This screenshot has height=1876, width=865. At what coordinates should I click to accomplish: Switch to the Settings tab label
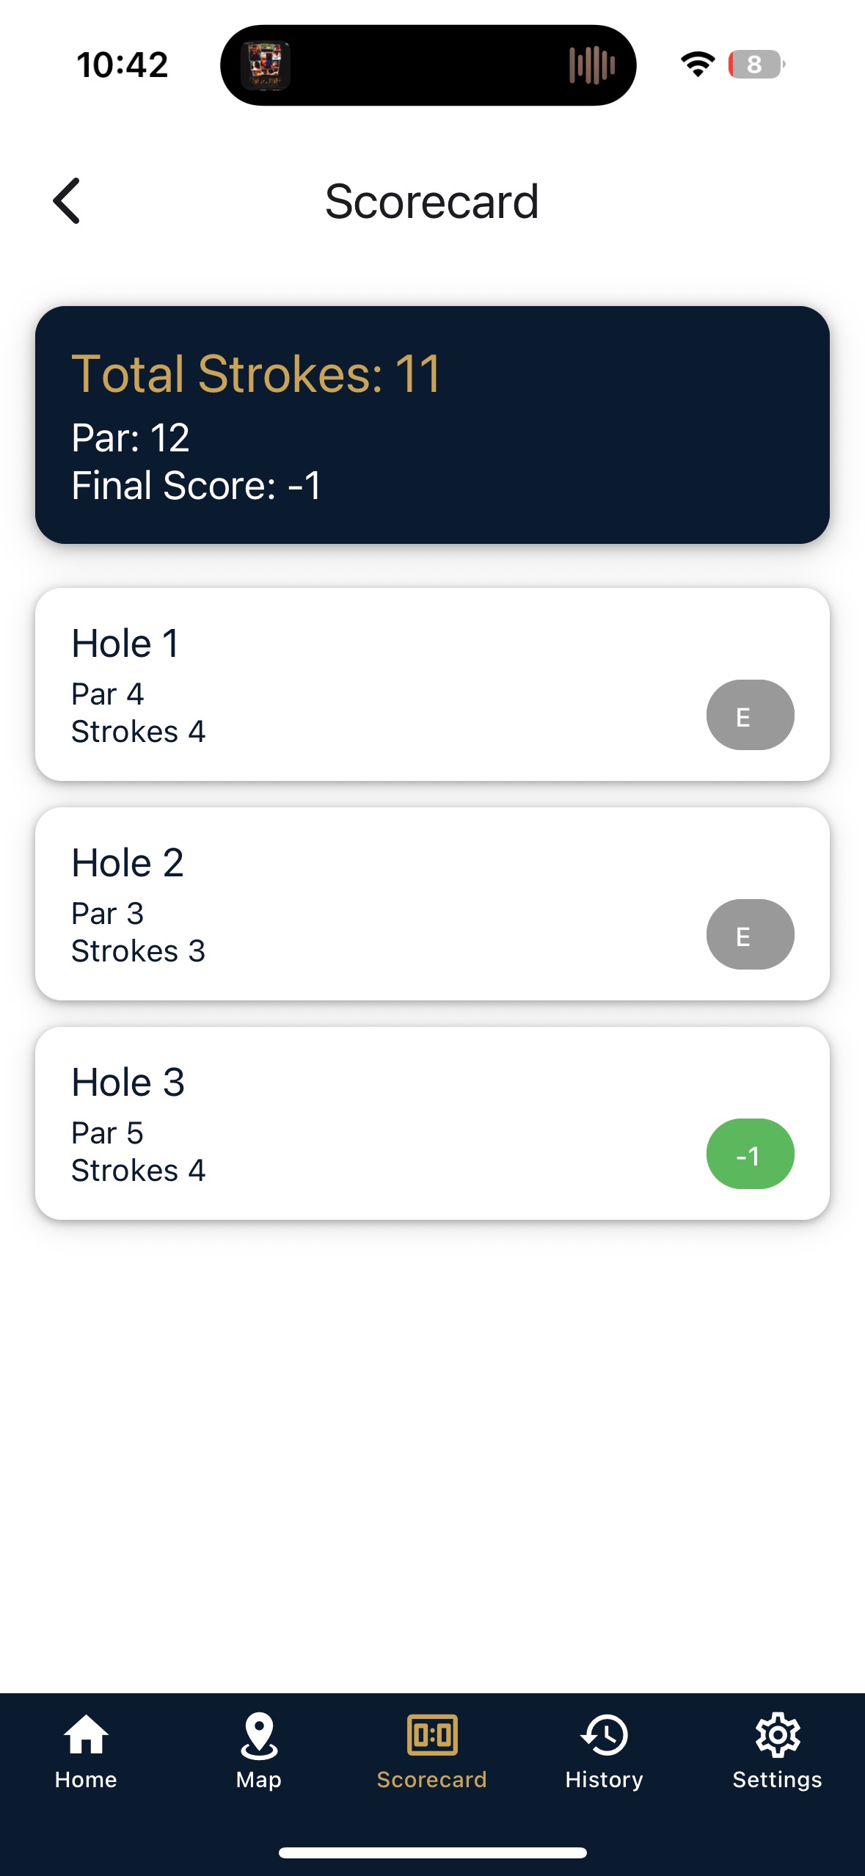[778, 1780]
